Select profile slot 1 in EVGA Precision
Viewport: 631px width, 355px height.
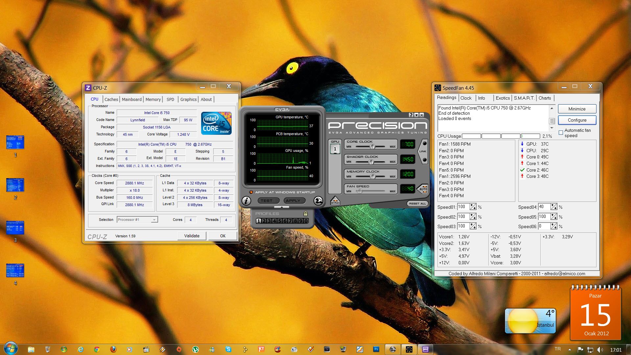click(258, 221)
